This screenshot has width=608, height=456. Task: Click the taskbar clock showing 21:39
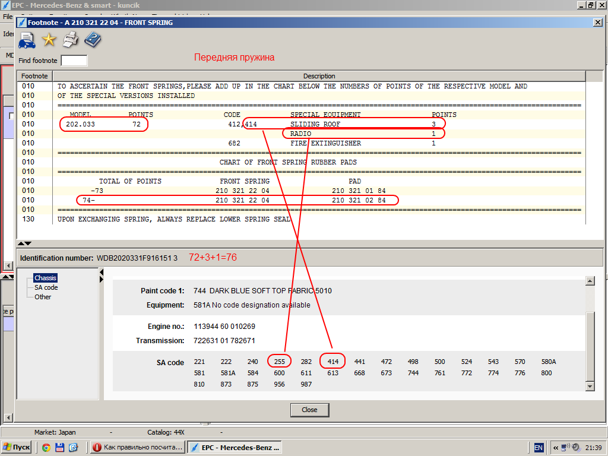593,448
